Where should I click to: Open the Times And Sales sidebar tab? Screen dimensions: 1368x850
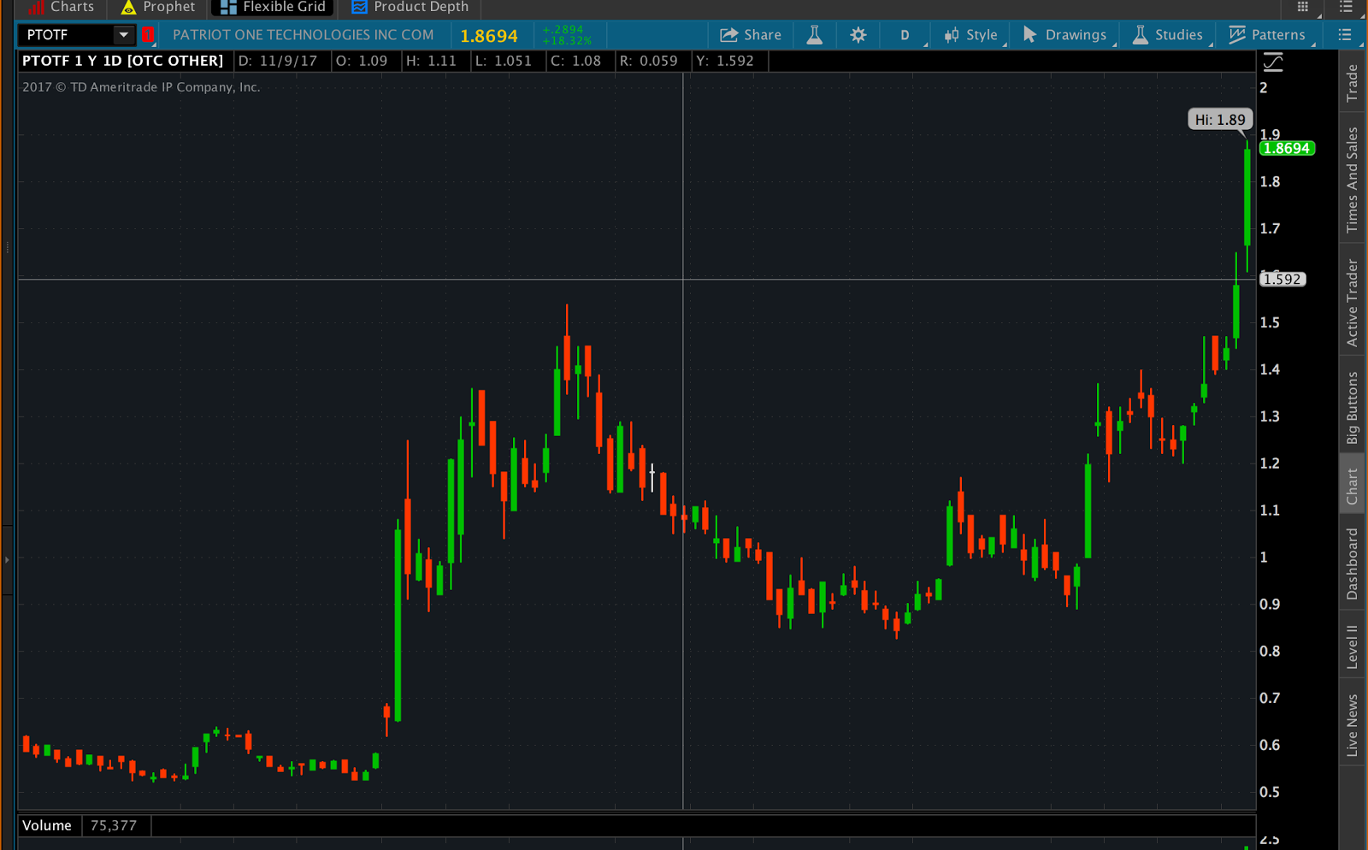click(x=1353, y=180)
